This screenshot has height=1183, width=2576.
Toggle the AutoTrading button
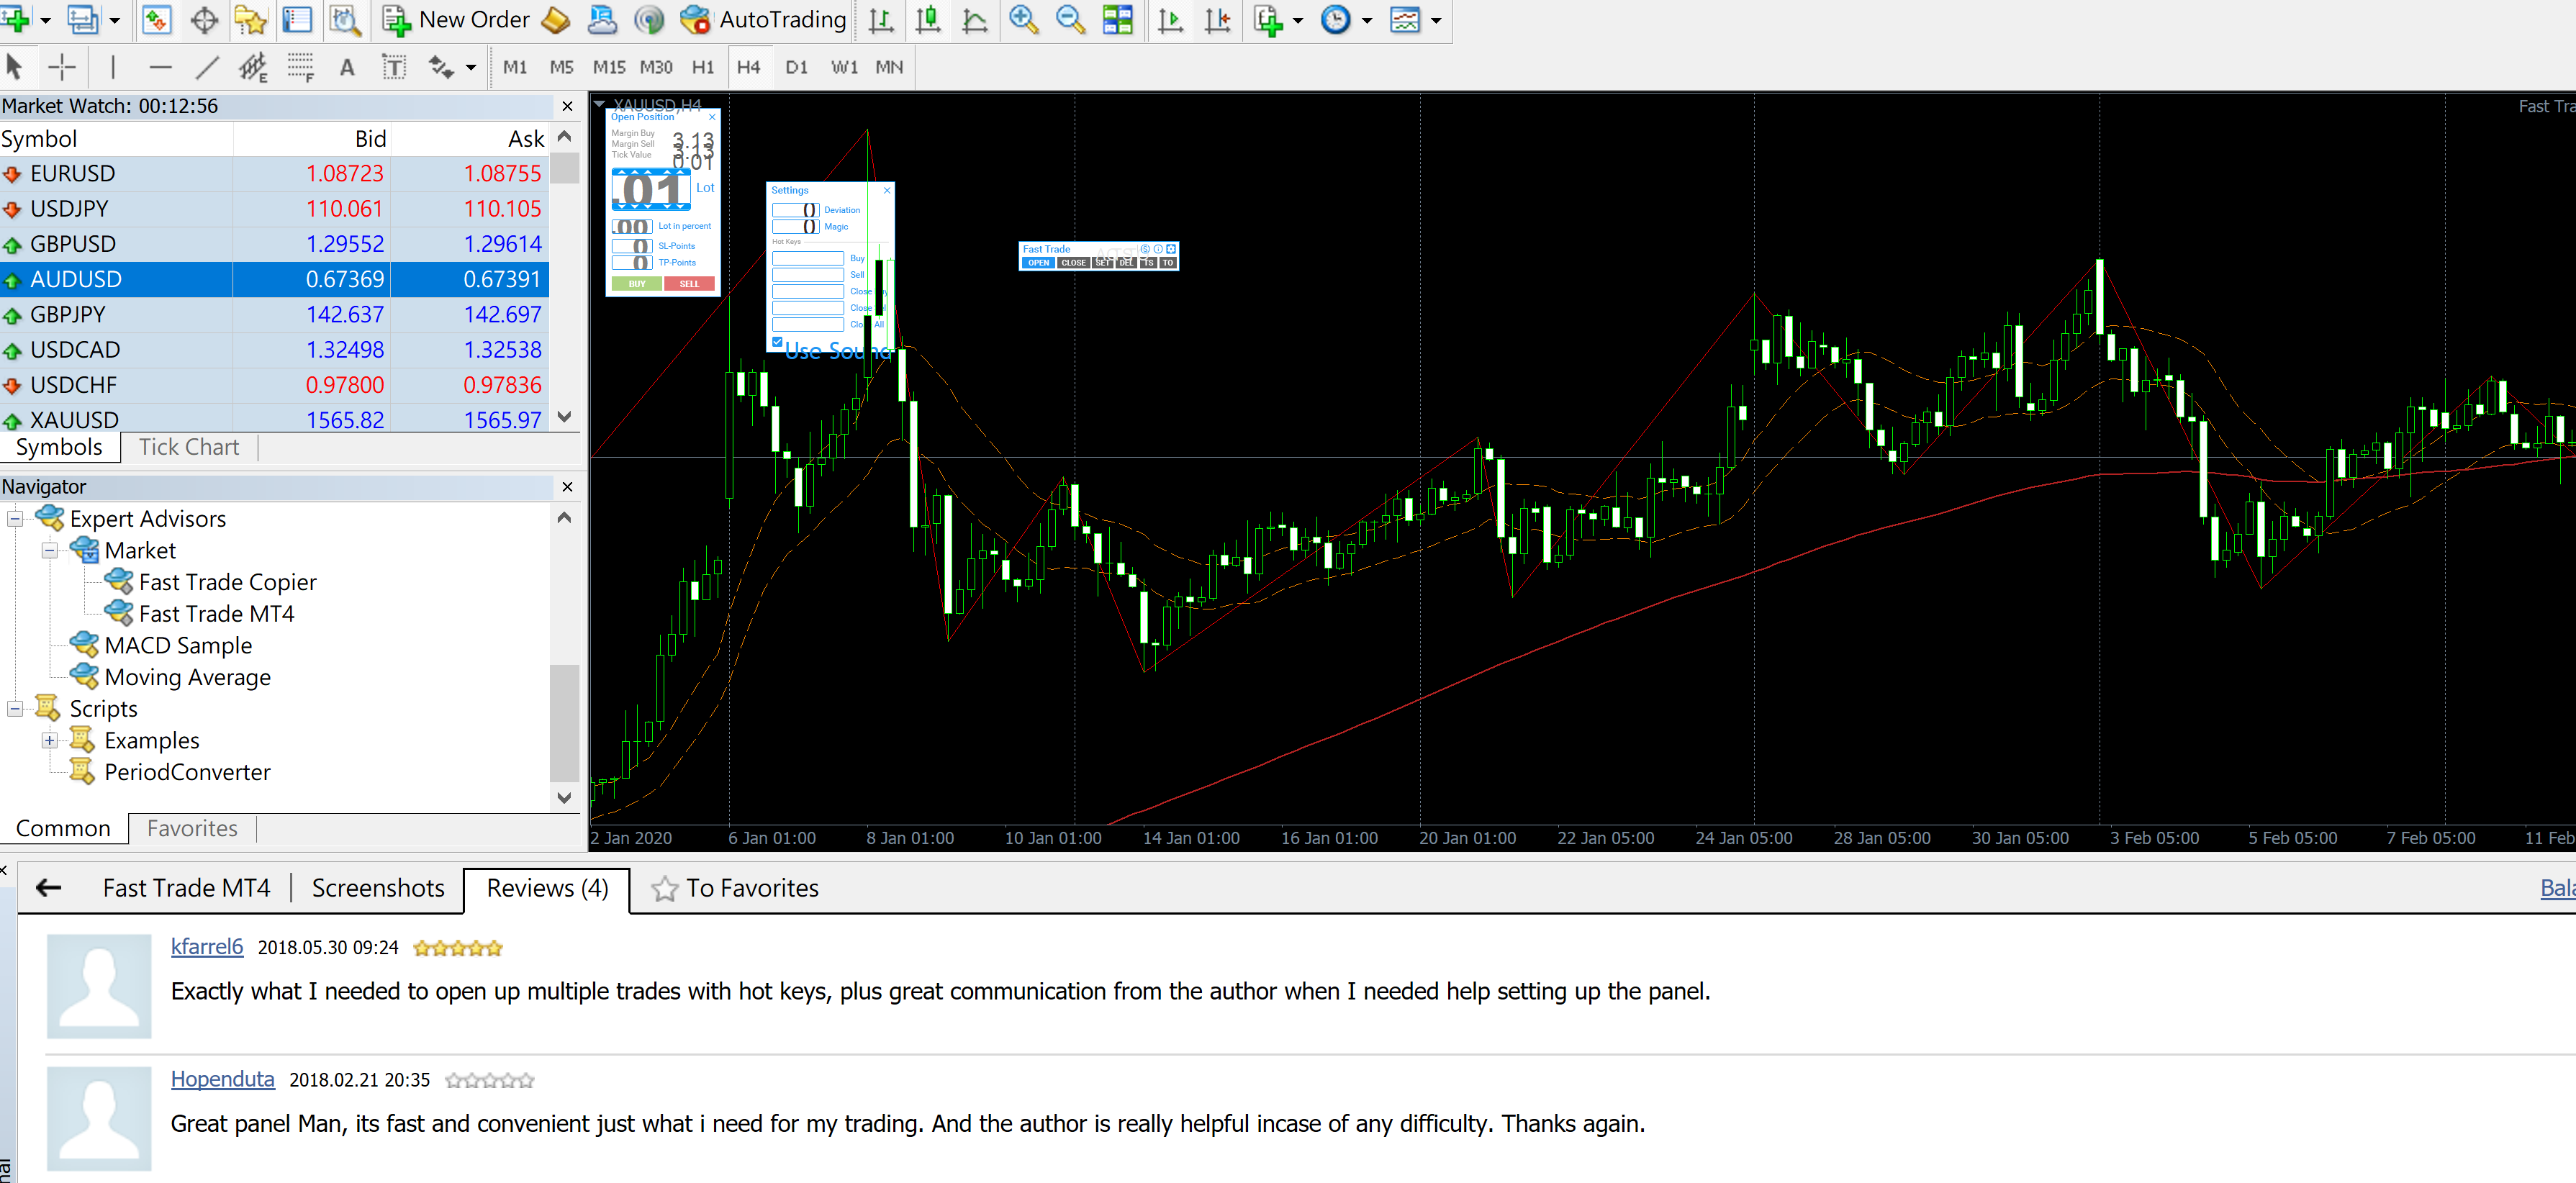(764, 19)
